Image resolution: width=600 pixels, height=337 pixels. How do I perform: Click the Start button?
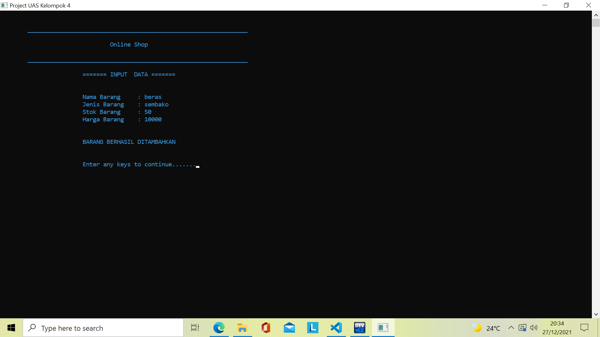pyautogui.click(x=11, y=328)
